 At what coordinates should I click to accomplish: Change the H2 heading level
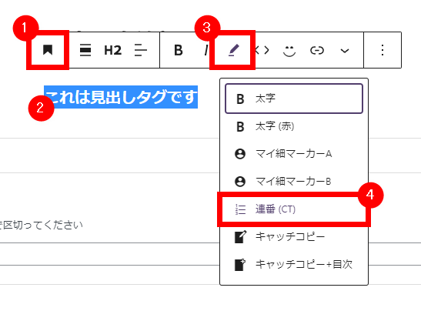point(113,50)
